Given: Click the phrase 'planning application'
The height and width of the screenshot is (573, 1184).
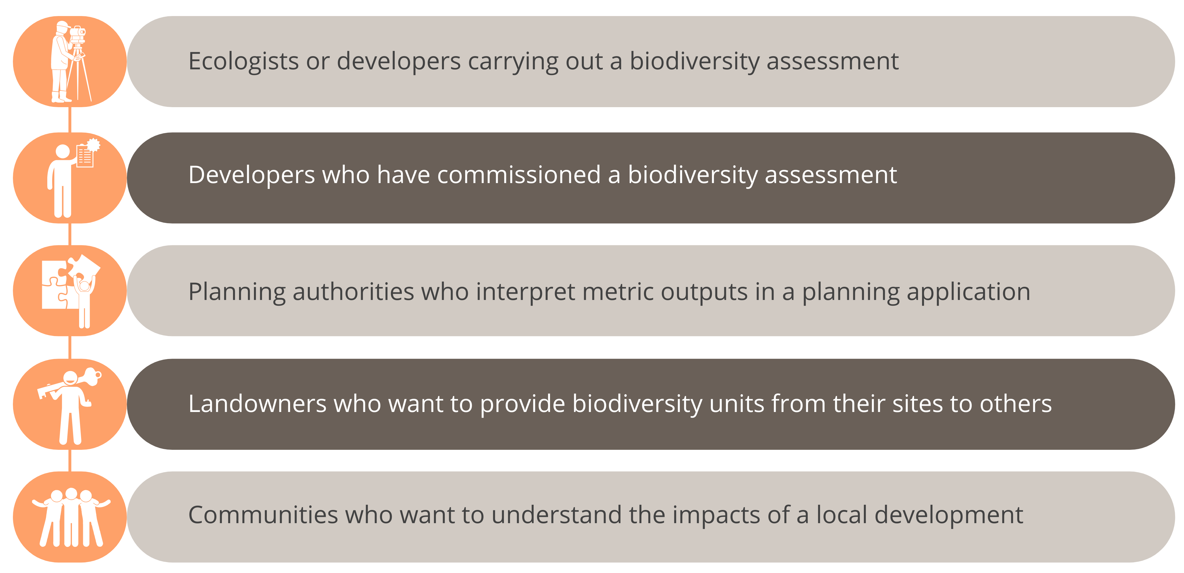Looking at the screenshot, I should [916, 292].
